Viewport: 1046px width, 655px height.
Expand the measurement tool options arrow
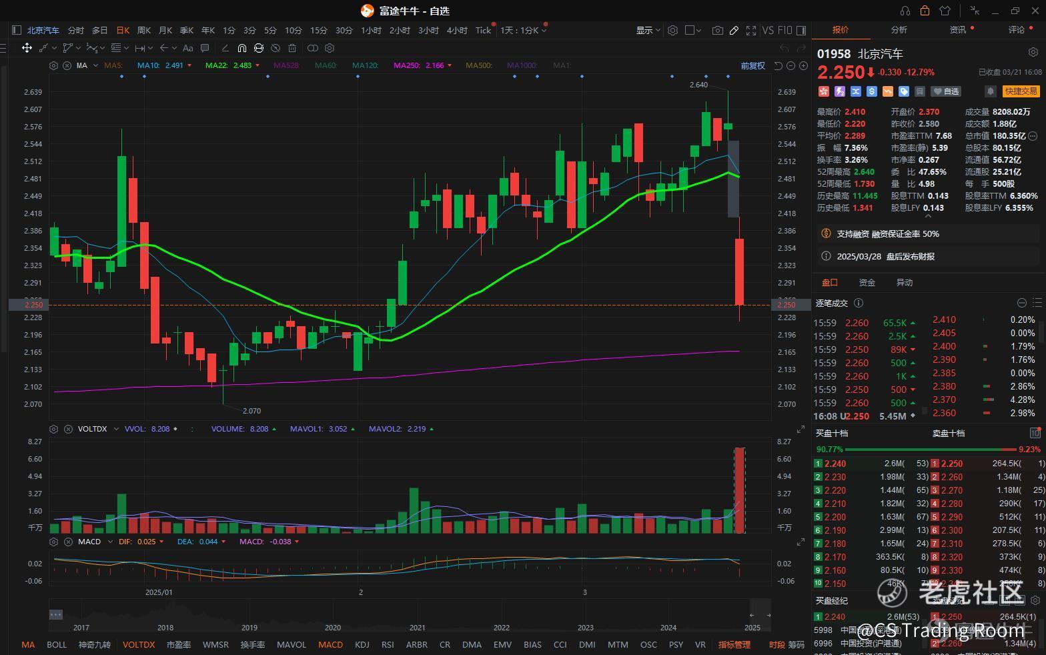click(x=151, y=48)
